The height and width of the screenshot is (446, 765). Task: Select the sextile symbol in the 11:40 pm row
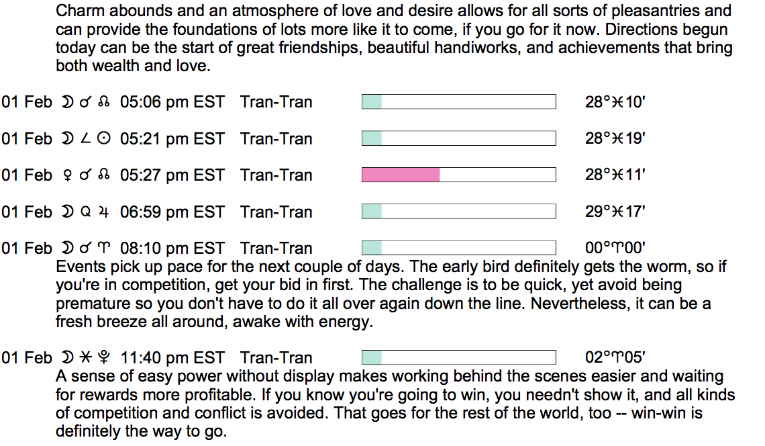click(x=85, y=358)
